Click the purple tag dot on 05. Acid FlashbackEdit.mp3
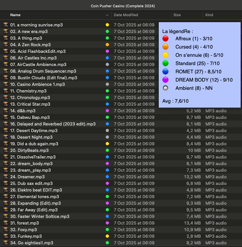 107,52
